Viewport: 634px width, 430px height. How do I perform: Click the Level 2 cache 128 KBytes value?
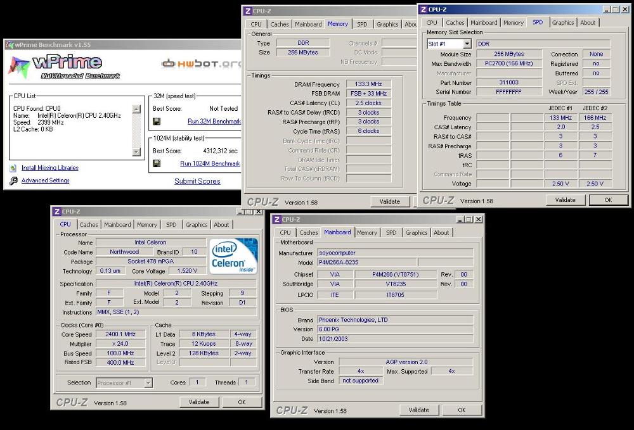[204, 353]
